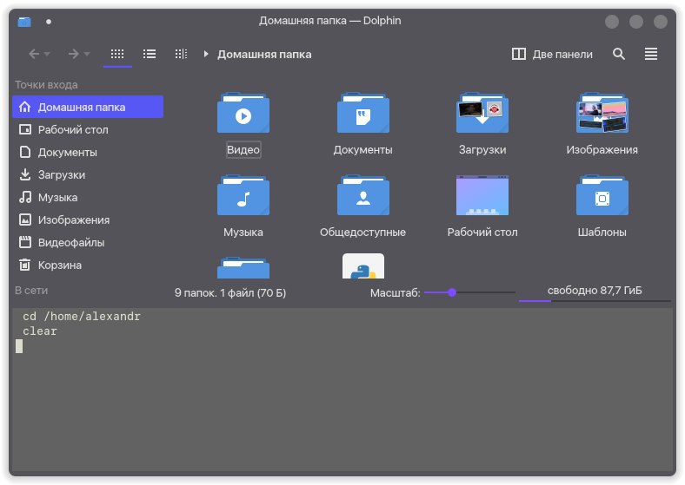This screenshot has width=685, height=485.
Task: Open the hamburger menu
Action: [x=651, y=54]
